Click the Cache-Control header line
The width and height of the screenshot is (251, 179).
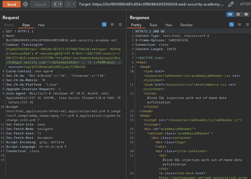point(29,71)
